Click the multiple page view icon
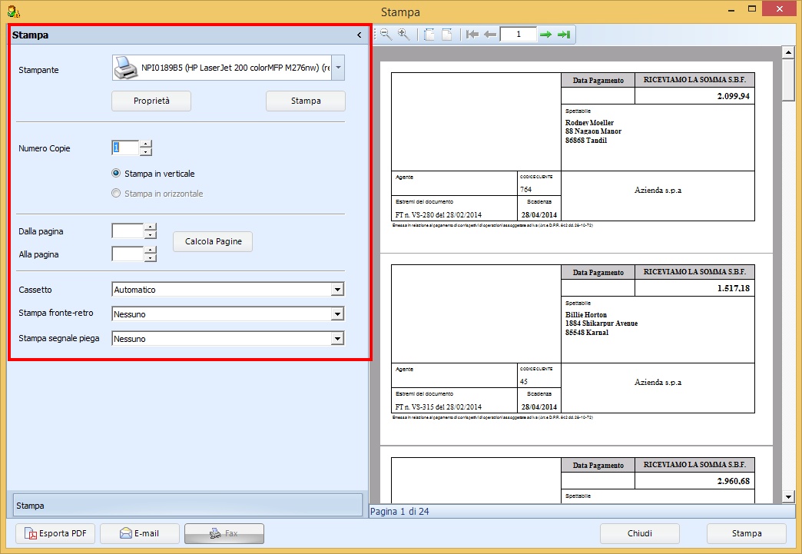 pos(429,34)
